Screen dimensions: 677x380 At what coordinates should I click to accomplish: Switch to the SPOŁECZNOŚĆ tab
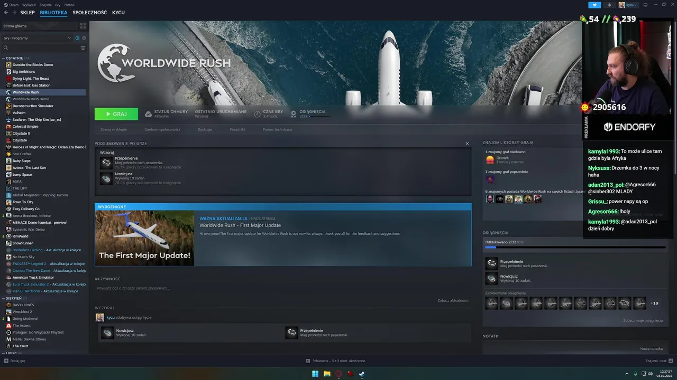point(89,13)
